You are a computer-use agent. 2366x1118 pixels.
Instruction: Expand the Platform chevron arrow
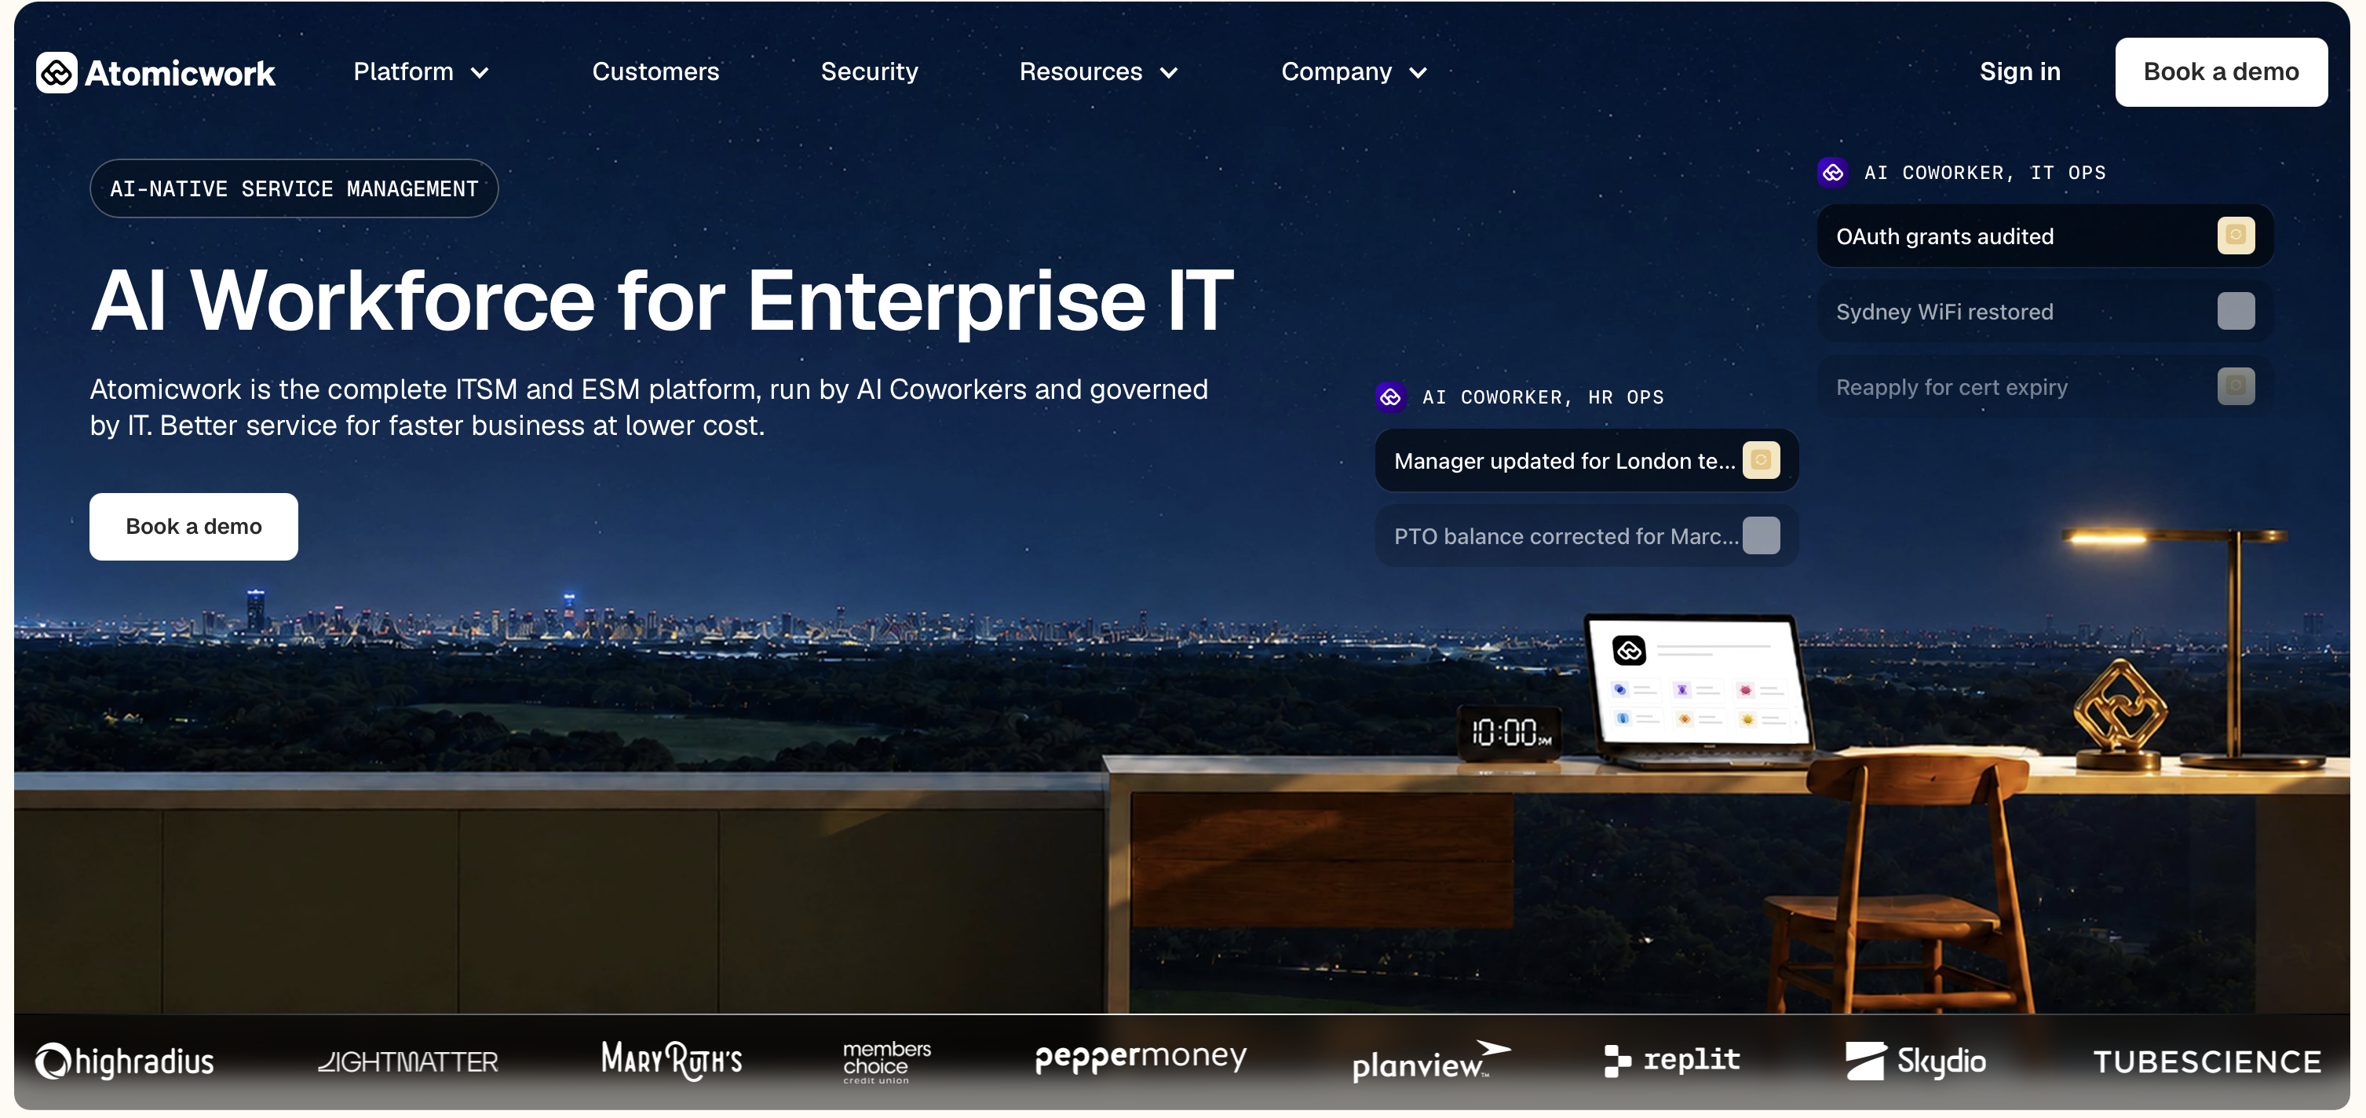[480, 72]
